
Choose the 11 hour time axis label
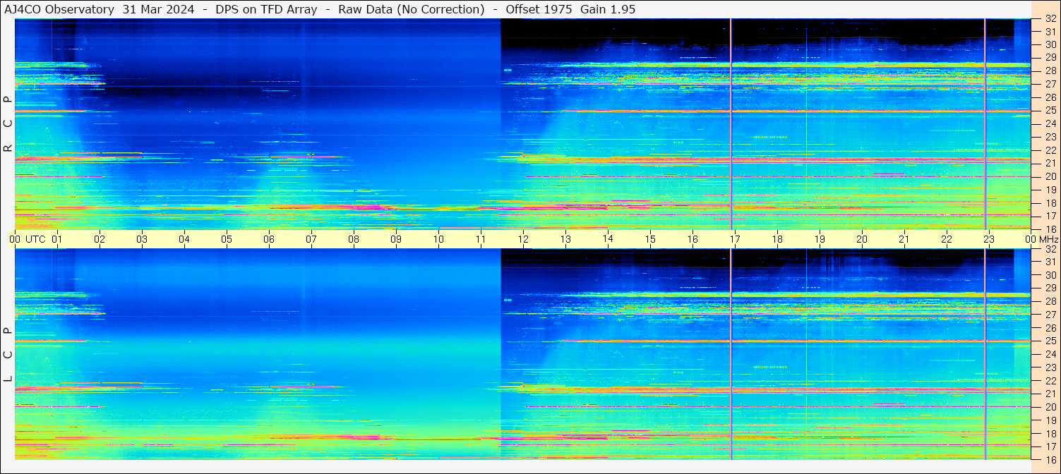pos(481,239)
